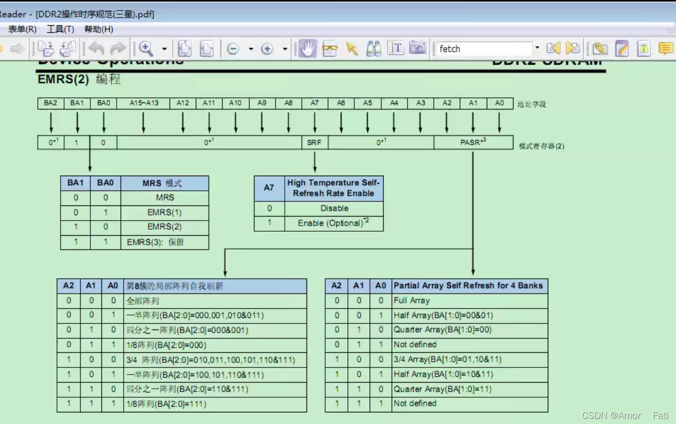Click the glasses reading mode icon

tap(330, 48)
